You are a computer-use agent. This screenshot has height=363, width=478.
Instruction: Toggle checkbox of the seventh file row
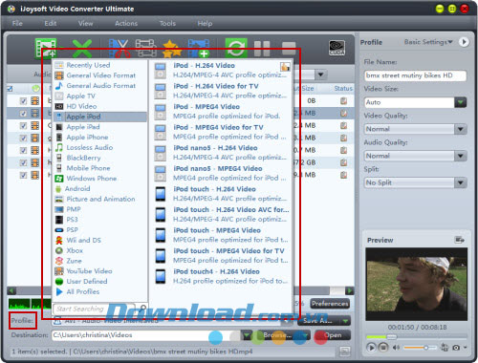coord(23,175)
